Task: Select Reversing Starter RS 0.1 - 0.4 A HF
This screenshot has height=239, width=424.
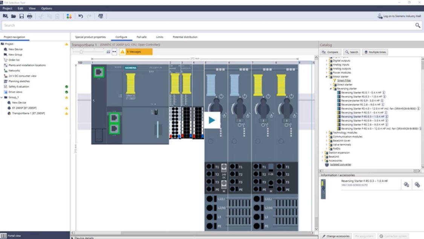Action: click(361, 93)
